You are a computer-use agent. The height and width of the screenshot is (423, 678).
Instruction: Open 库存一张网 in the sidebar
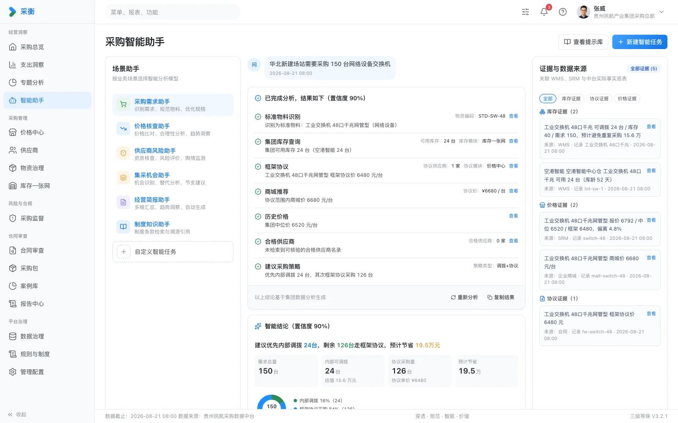click(47, 186)
